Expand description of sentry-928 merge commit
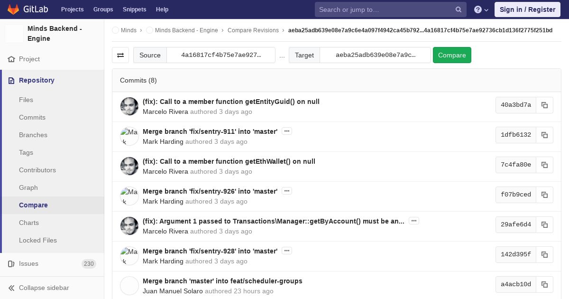The image size is (569, 299). [x=286, y=251]
